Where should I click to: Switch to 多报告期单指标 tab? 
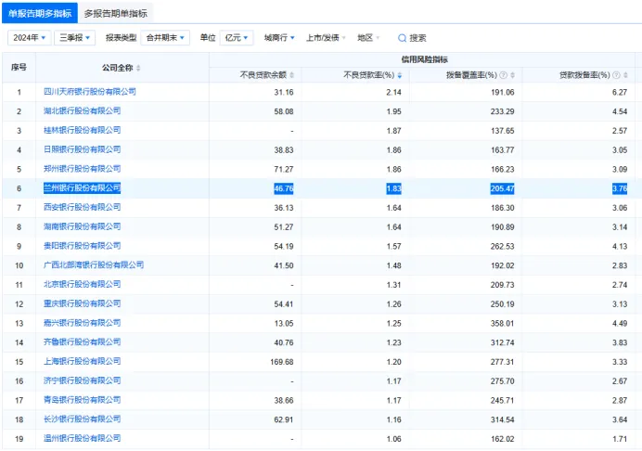point(116,13)
